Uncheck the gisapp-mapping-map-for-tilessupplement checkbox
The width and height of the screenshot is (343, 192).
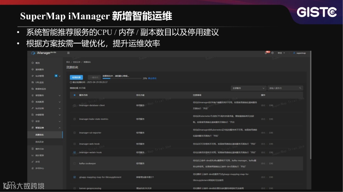[x=75, y=177]
